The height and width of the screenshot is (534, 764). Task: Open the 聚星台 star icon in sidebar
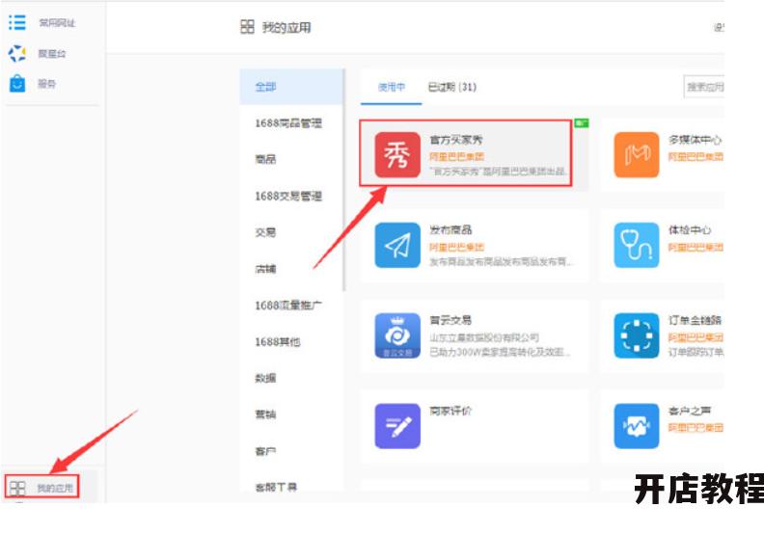click(x=17, y=54)
